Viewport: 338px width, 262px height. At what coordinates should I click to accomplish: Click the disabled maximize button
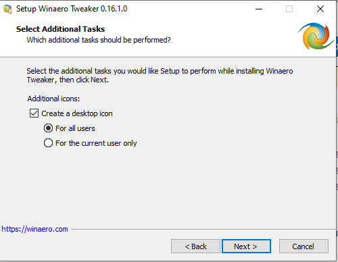point(289,9)
